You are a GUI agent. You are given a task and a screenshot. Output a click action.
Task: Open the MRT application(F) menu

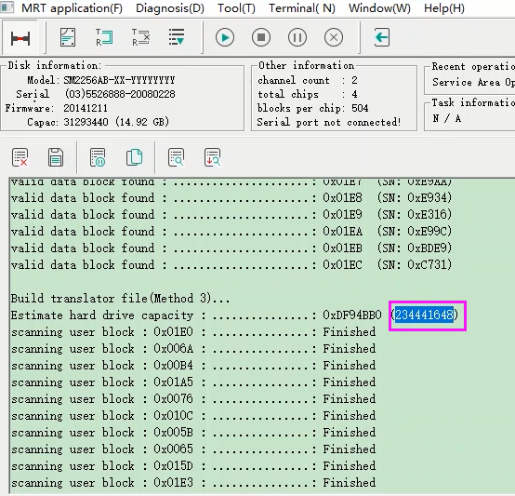tap(72, 7)
